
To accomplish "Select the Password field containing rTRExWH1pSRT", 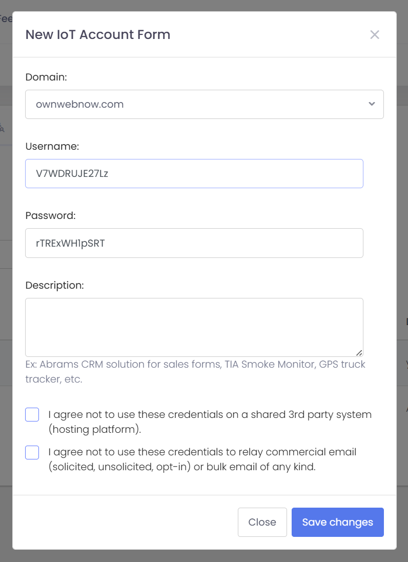I will [x=194, y=243].
